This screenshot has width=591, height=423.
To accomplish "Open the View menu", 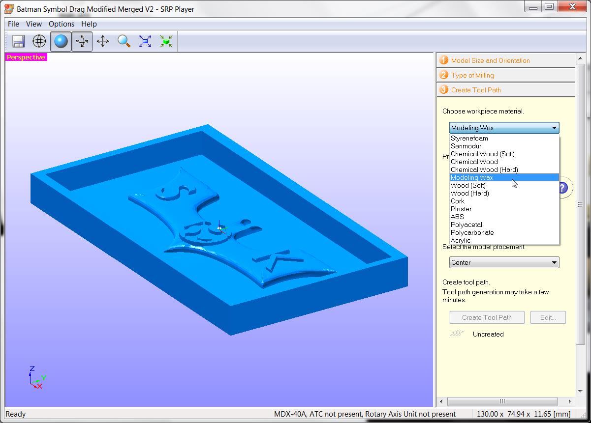I will pos(34,24).
